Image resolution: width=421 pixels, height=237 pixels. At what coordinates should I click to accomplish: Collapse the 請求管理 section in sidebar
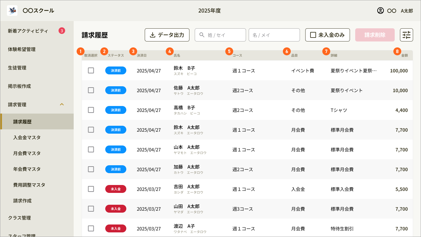point(62,104)
